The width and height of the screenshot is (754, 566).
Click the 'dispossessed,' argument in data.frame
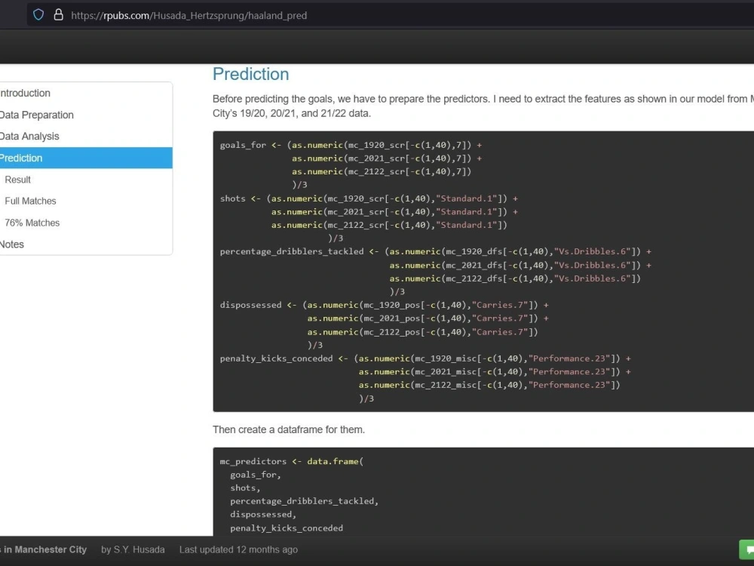click(263, 515)
